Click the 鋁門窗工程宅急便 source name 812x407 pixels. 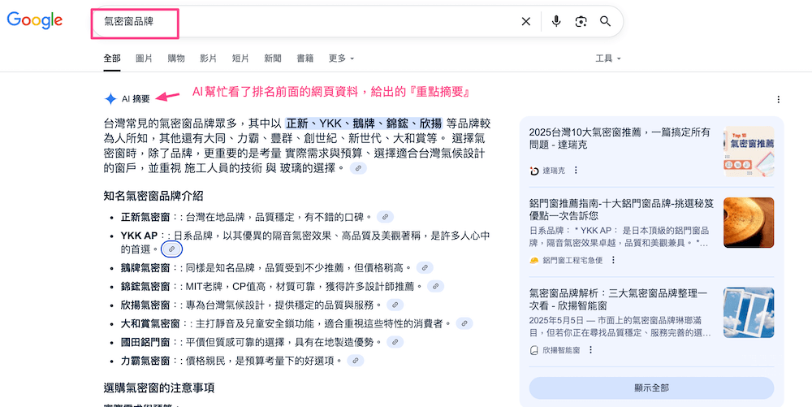[x=572, y=261]
